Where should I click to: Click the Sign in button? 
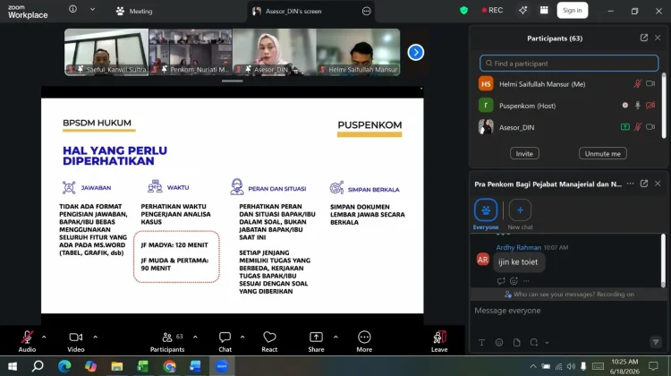click(573, 10)
